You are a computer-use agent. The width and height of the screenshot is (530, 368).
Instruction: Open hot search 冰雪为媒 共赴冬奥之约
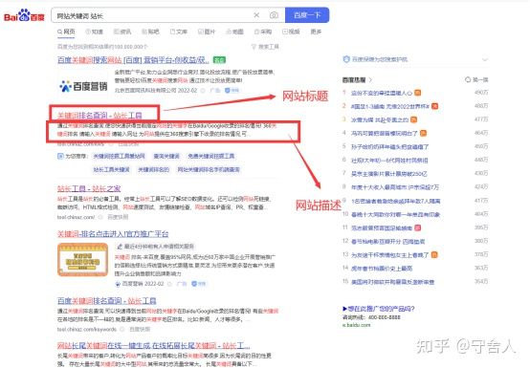click(x=380, y=119)
